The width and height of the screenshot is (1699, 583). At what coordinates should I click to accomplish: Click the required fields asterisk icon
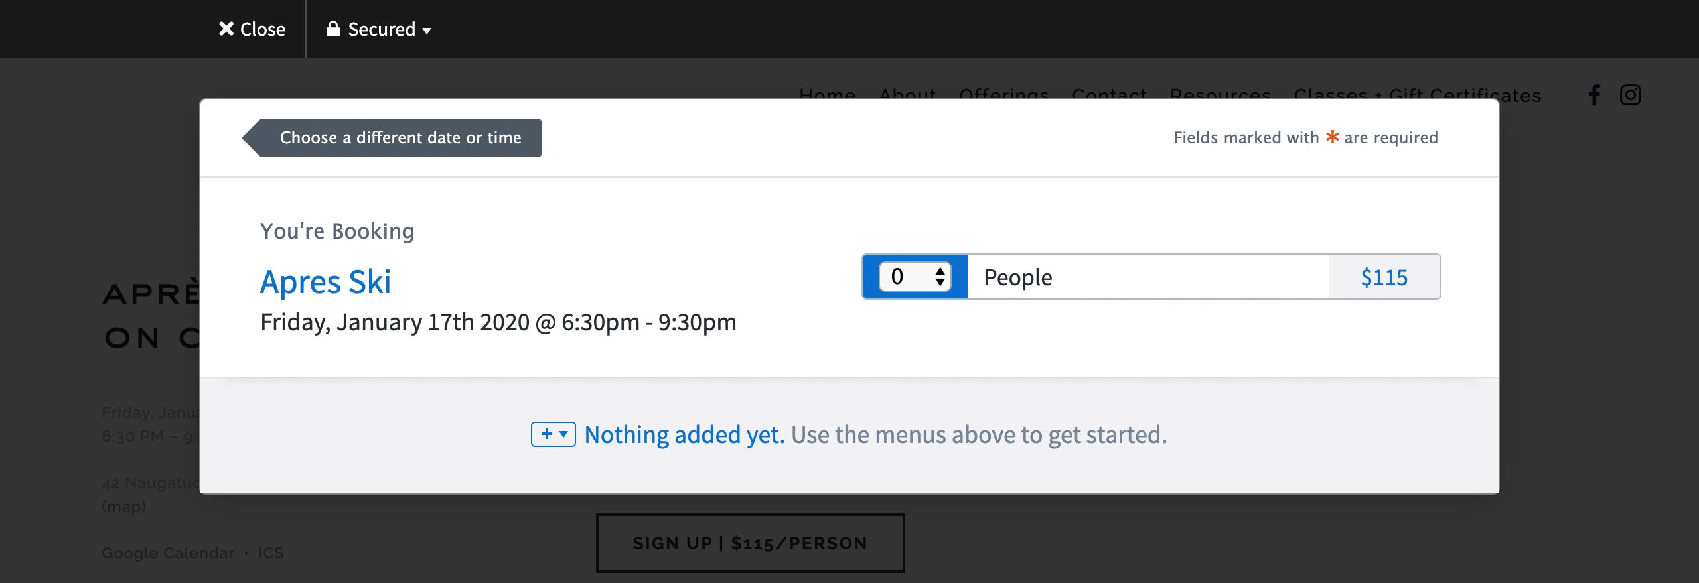point(1332,137)
